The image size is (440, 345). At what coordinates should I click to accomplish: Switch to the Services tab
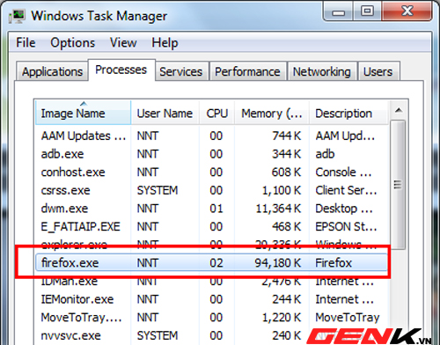(x=181, y=71)
